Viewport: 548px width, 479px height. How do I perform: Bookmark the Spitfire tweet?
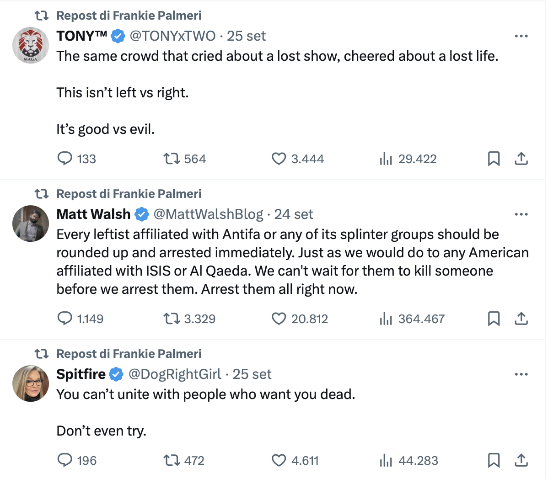pos(494,460)
